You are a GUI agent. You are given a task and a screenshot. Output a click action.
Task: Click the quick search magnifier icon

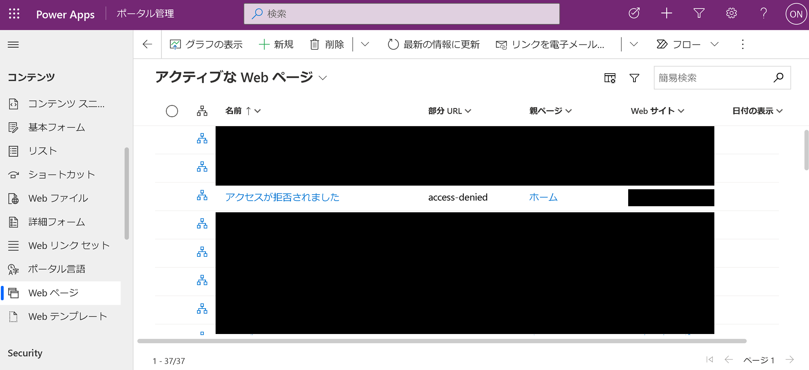pyautogui.click(x=778, y=78)
